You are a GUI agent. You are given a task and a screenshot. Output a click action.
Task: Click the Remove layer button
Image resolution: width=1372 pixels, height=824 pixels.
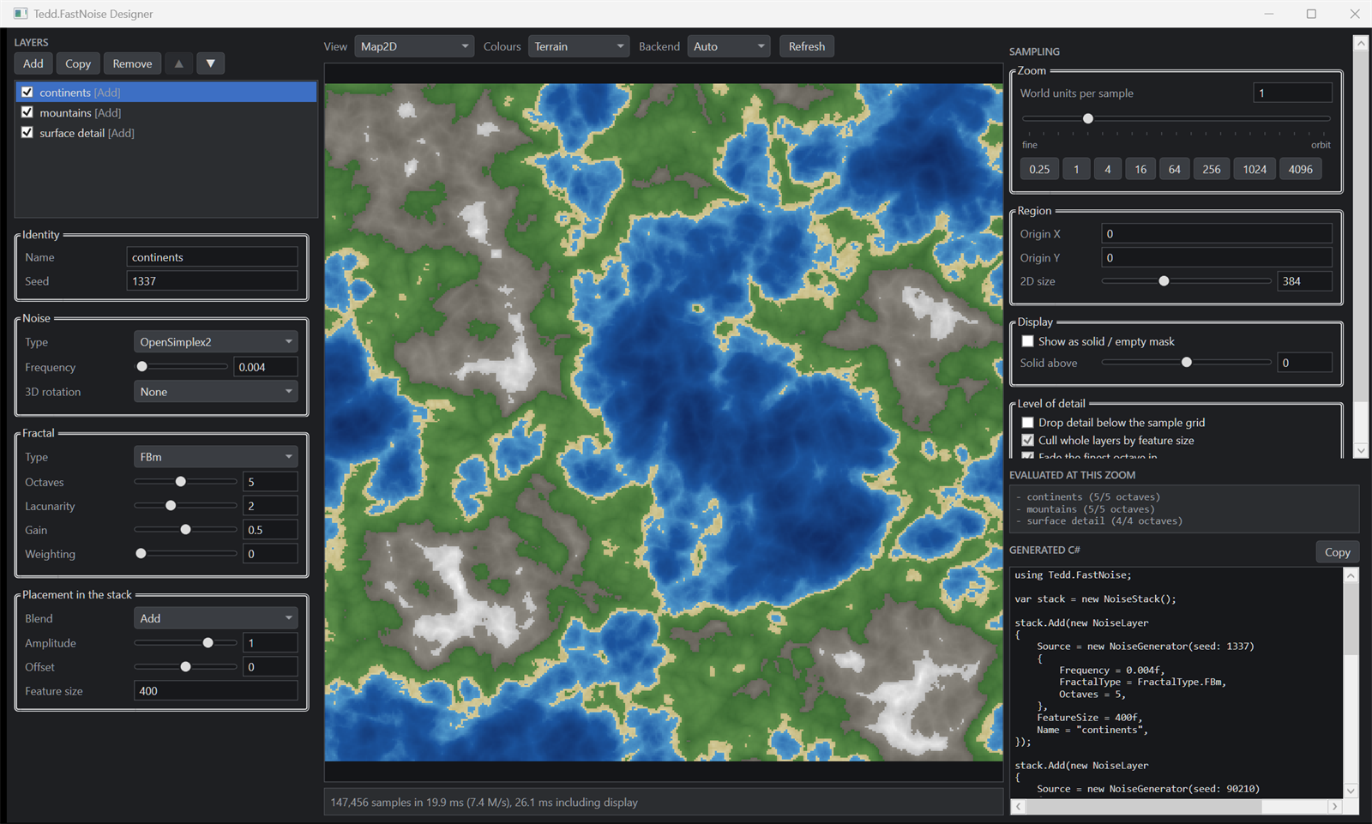[132, 63]
